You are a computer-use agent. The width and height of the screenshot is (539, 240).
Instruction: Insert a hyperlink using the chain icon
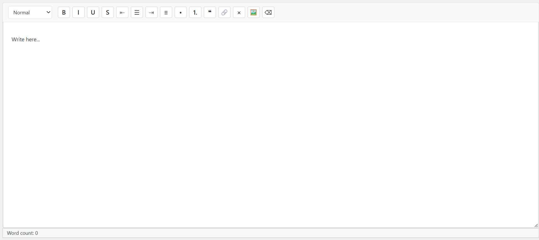coord(224,12)
